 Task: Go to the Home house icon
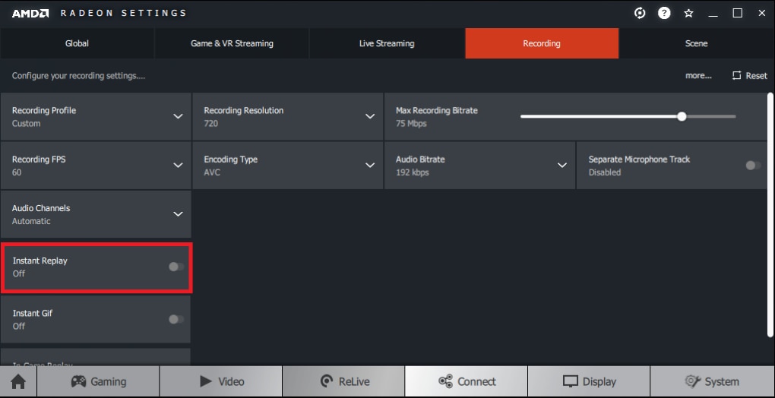click(x=18, y=382)
